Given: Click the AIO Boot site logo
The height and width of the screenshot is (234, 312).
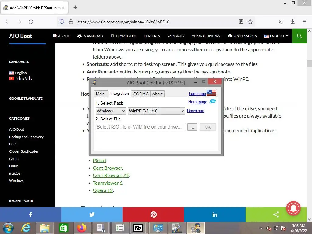Looking at the screenshot, I should coord(20,36).
